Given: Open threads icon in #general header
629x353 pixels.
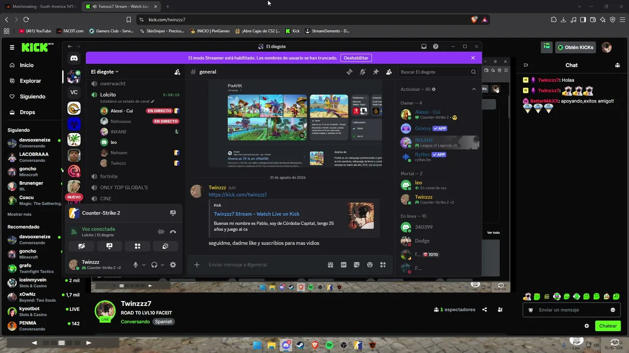Looking at the screenshot, I should pyautogui.click(x=349, y=72).
